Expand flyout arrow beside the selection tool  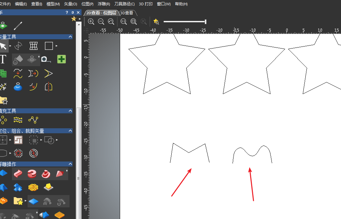click(10, 46)
